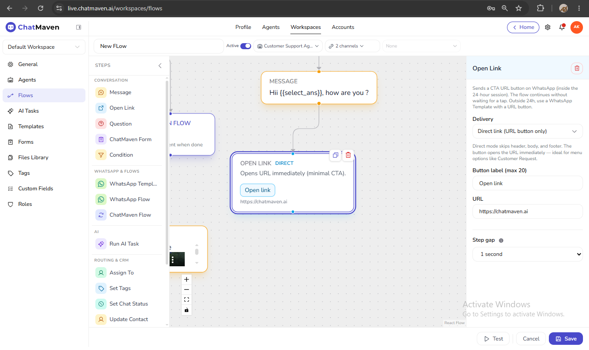
Task: Click the Home button
Action: click(x=523, y=27)
